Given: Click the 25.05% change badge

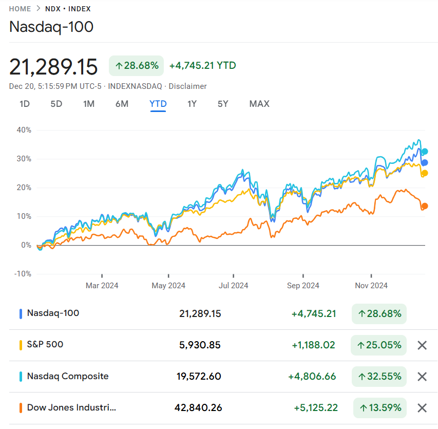Looking at the screenshot, I should (379, 345).
